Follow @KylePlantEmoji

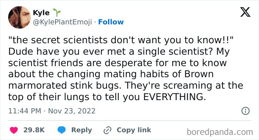[x=111, y=22]
